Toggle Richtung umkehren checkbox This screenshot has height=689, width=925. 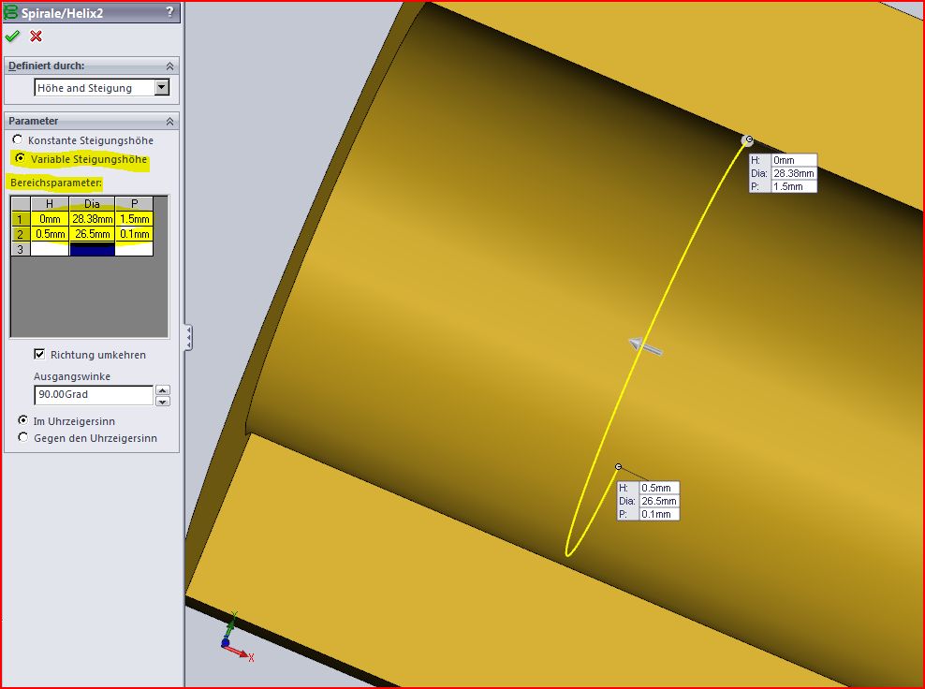pyautogui.click(x=39, y=355)
